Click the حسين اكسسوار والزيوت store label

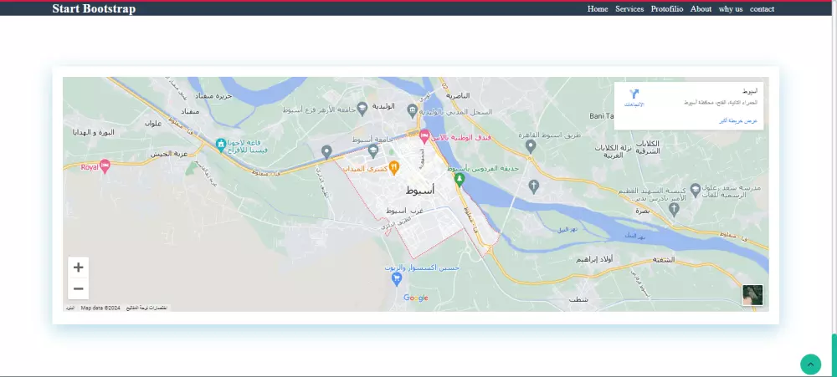pyautogui.click(x=423, y=267)
